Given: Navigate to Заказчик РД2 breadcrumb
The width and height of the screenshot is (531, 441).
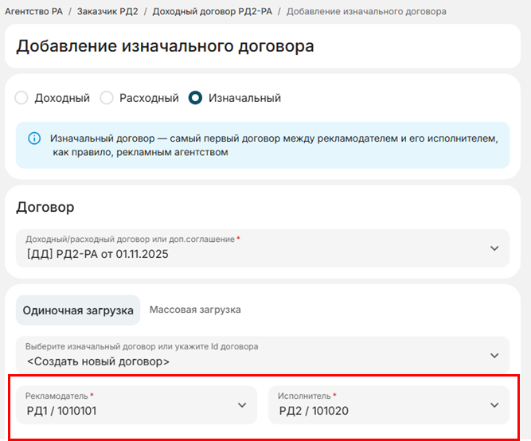Looking at the screenshot, I should (x=107, y=12).
